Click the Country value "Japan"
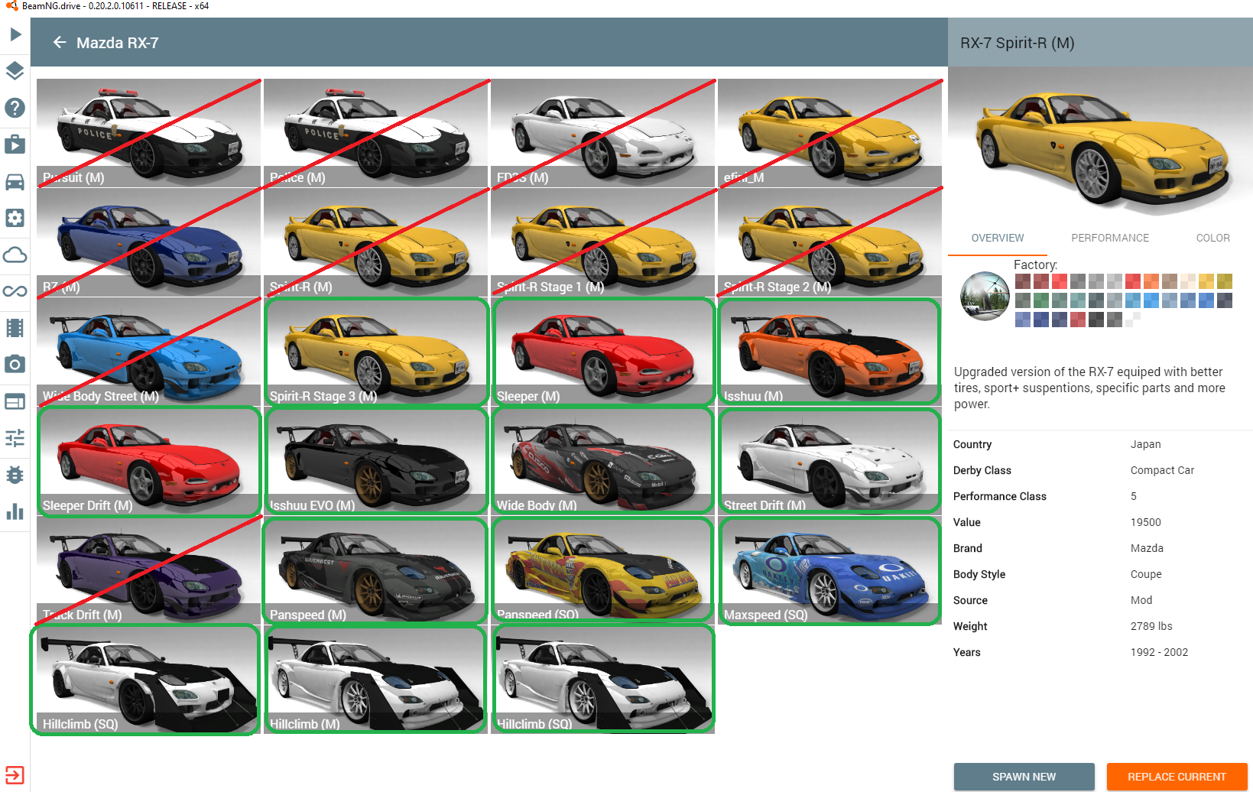The height and width of the screenshot is (792, 1253). (x=1146, y=444)
